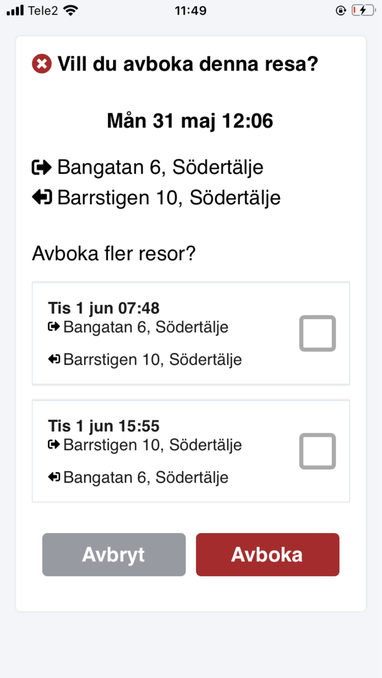Viewport: 382px width, 678px height.
Task: Click the departure icon in the 07:48 trip
Action: [x=53, y=326]
